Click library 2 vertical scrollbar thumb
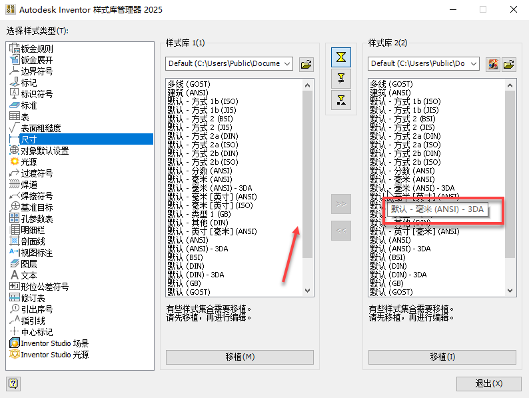Image resolution: width=529 pixels, height=398 pixels. (x=510, y=174)
